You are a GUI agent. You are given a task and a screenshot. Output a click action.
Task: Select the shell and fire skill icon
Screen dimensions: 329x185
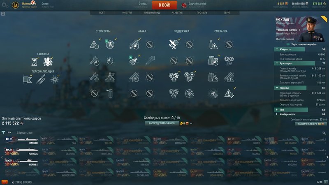point(213,77)
